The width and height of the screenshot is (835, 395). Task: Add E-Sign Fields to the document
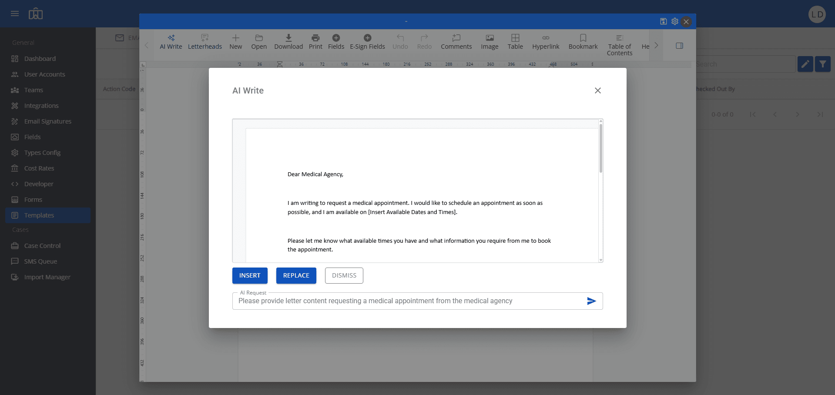(x=367, y=42)
